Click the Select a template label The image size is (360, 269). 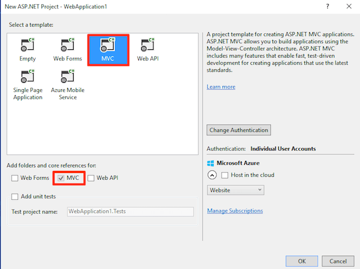(x=31, y=24)
